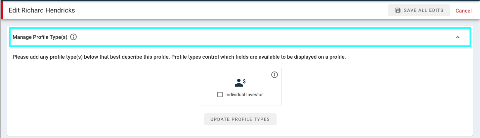480x138 pixels.
Task: Click the dollar sign on the investor icon
Action: (244, 81)
